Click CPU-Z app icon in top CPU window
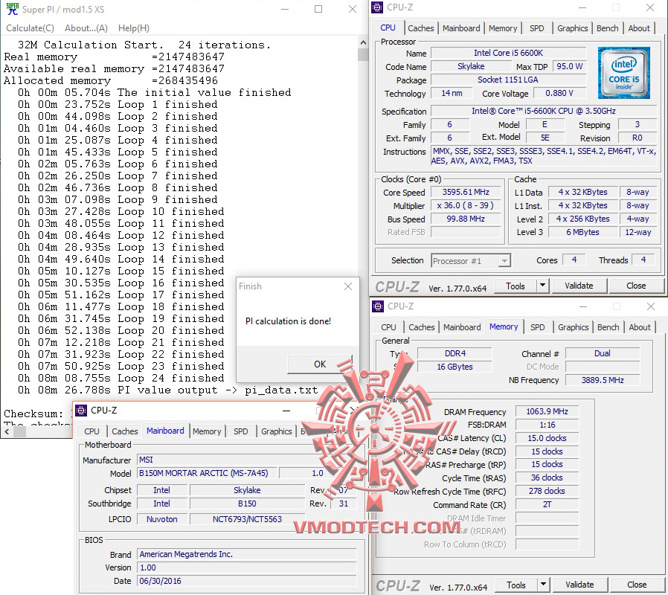 [x=377, y=7]
